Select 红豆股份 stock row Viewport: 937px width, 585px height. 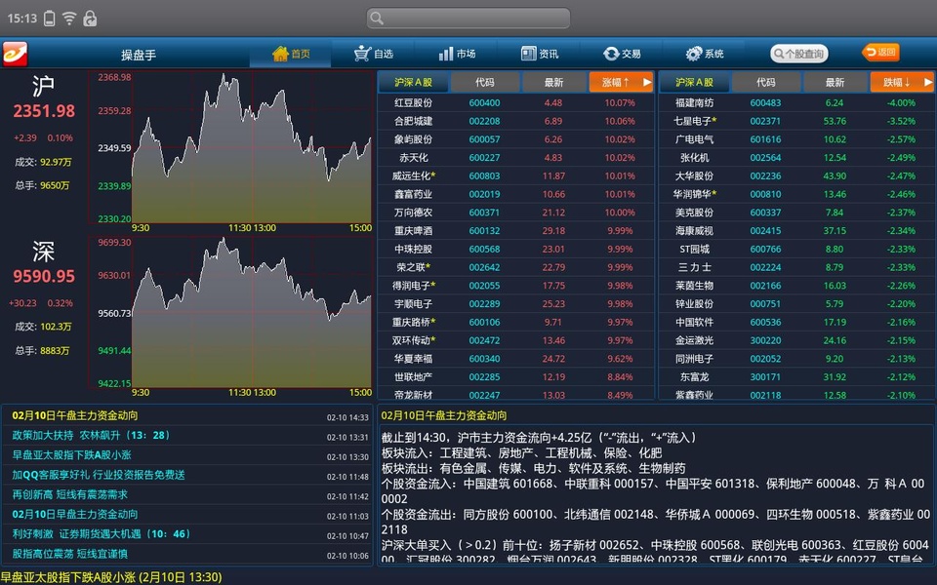tap(515, 102)
